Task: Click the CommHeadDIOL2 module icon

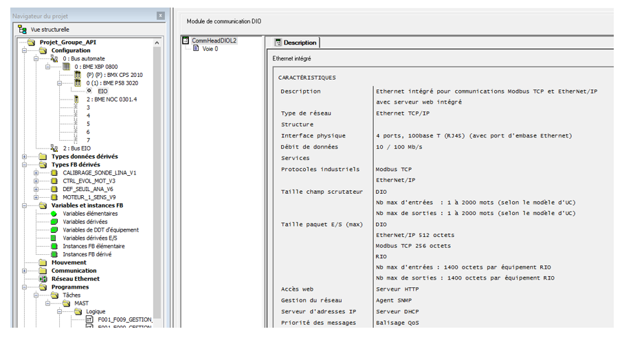Action: coord(186,41)
